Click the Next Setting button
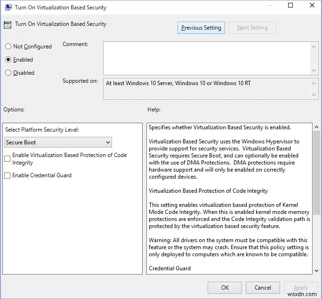 coord(252,28)
